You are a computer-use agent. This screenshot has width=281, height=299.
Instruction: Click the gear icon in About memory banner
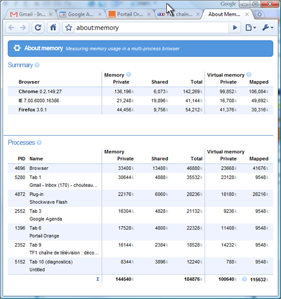(17, 48)
